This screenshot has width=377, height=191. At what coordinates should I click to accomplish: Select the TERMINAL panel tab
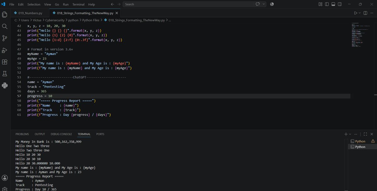tap(84, 134)
